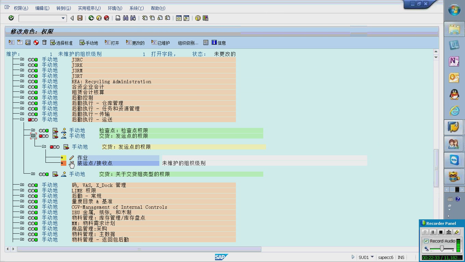This screenshot has width=465, height=262.
Task: Click the person icon in 检查点权限 row
Action: 64,130
